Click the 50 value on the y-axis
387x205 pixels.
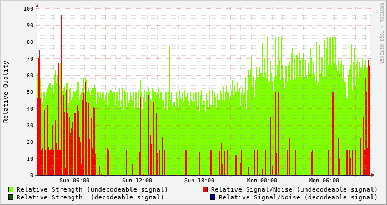(x=30, y=92)
